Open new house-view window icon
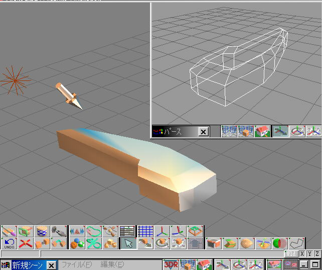This screenshot has width=322, height=270. 274,264
